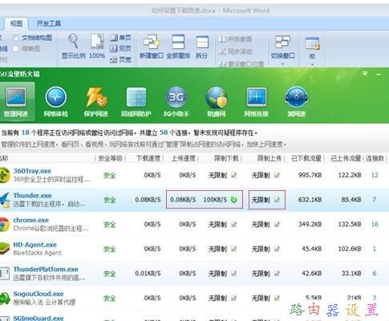Click 新建窗口 new window in Word
The height and width of the screenshot is (321, 389).
pos(152,46)
